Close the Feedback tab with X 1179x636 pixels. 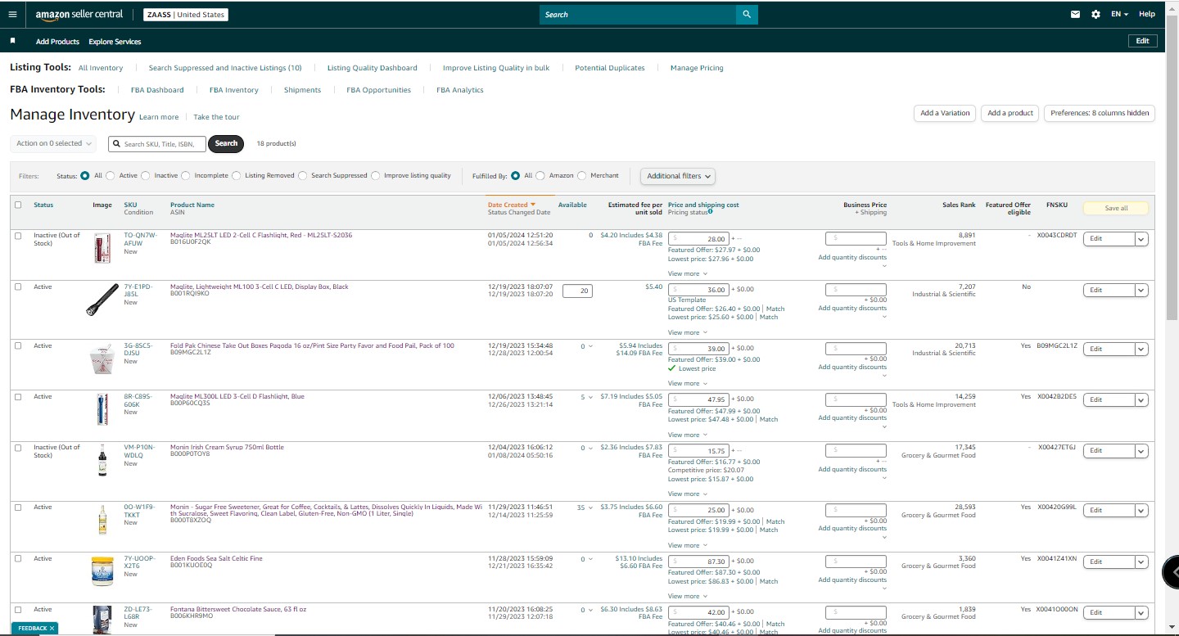(52, 629)
